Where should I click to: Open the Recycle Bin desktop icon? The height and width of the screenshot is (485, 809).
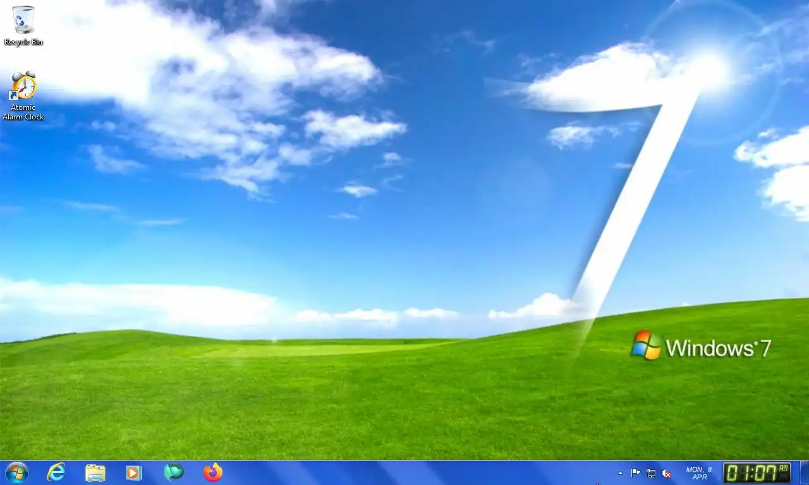pos(23,25)
